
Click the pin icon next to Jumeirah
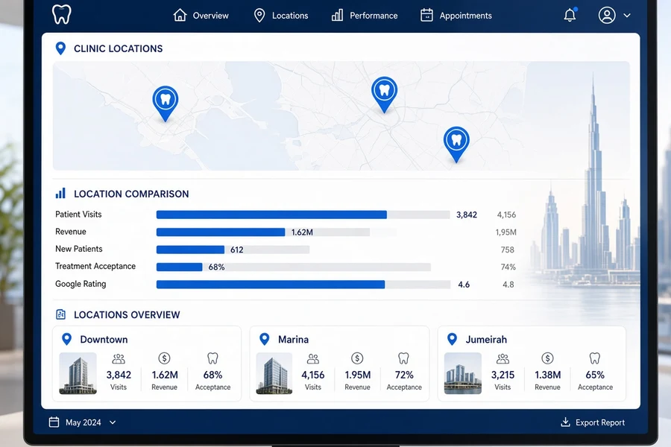click(452, 339)
